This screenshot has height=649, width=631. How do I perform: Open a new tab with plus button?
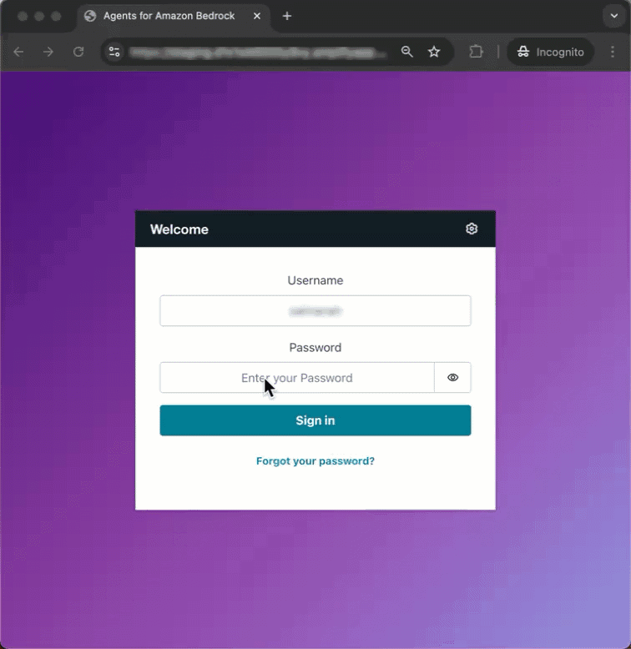(286, 16)
